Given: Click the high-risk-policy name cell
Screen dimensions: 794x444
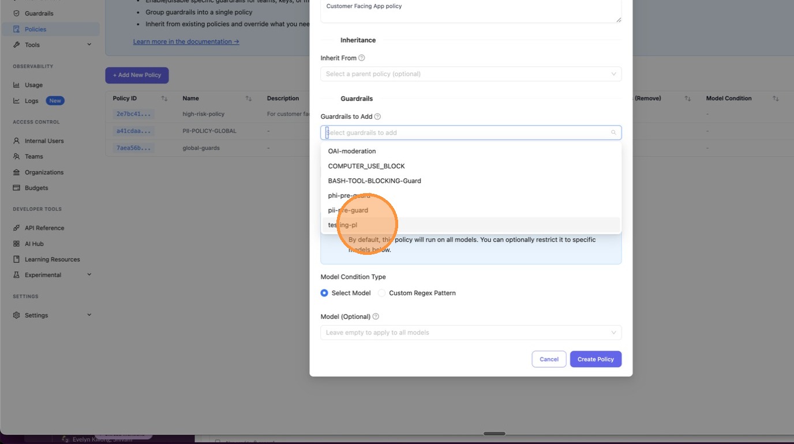Looking at the screenshot, I should pyautogui.click(x=204, y=114).
